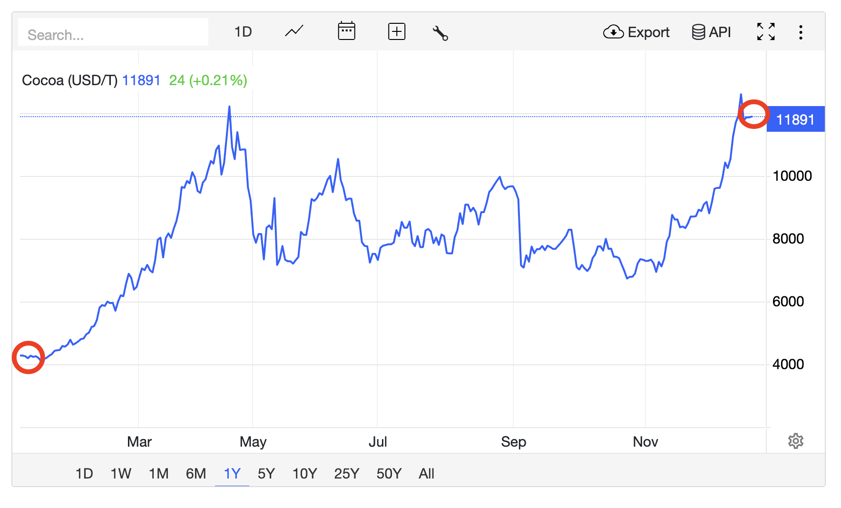Click the 10000 y-axis label
The height and width of the screenshot is (508, 841).
[792, 176]
